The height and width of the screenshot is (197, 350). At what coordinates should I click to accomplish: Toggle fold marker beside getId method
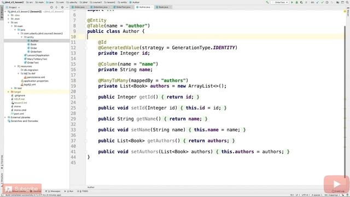point(86,97)
